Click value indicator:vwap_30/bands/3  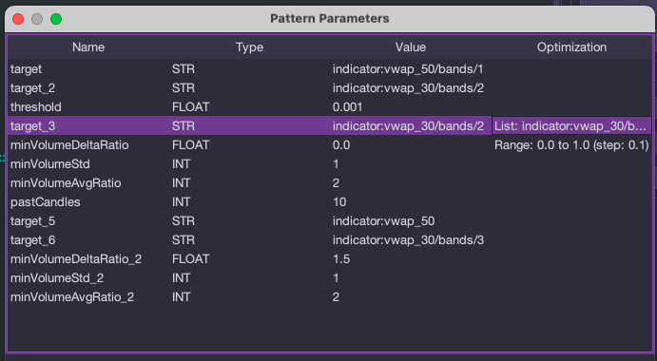[408, 240]
